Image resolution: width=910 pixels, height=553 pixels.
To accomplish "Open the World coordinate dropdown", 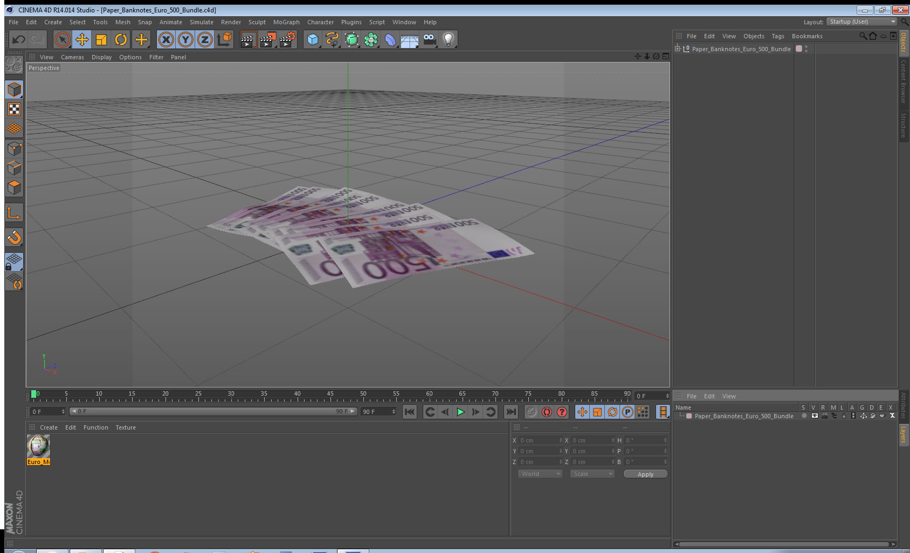I will pyautogui.click(x=540, y=474).
